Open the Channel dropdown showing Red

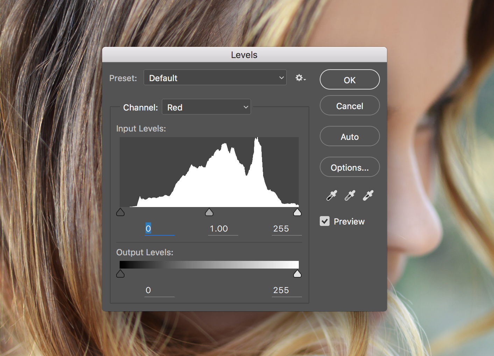pyautogui.click(x=206, y=107)
